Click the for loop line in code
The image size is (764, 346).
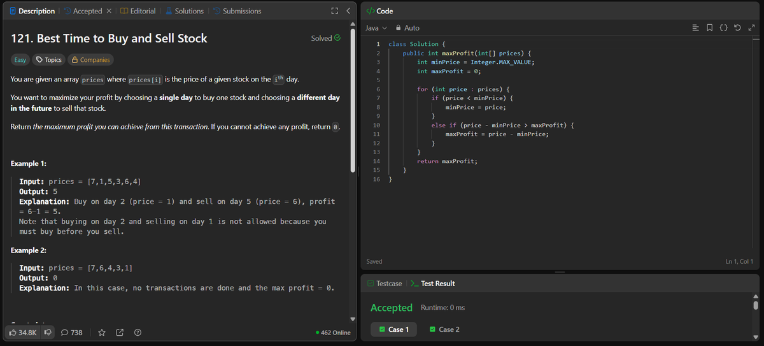tap(464, 89)
